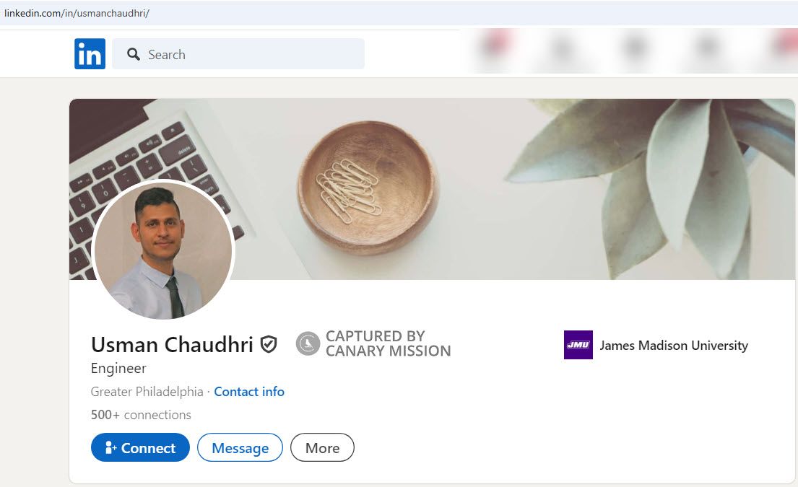Click the LinkedIn logo
This screenshot has height=487, width=798.
pyautogui.click(x=90, y=53)
